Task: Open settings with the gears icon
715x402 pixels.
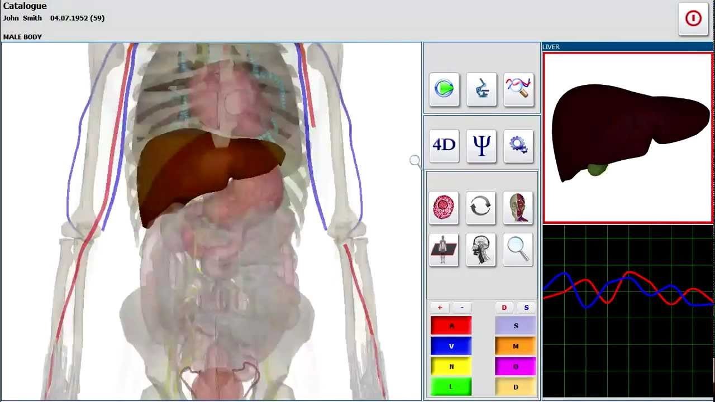Action: pos(518,145)
